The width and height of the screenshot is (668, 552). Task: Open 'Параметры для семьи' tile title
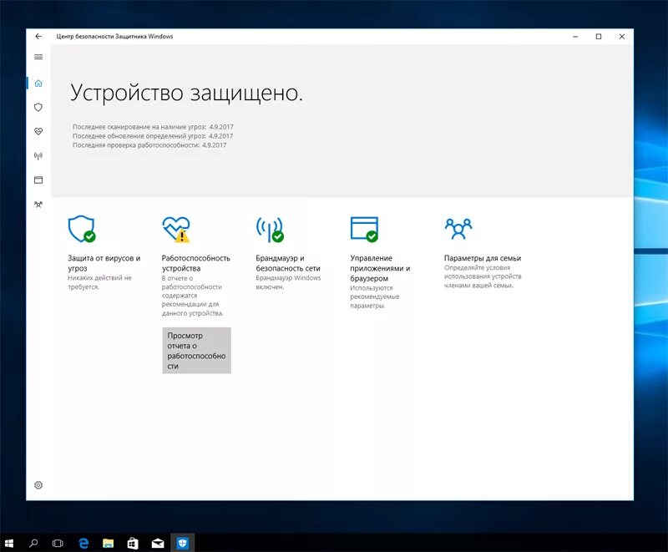(483, 258)
